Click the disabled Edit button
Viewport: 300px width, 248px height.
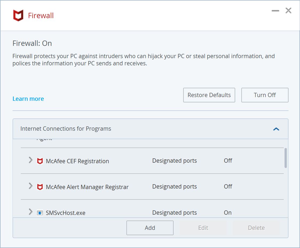(x=203, y=228)
